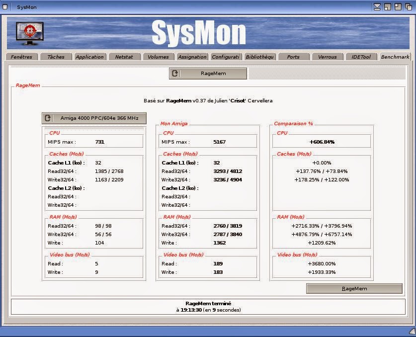Click reference cache Read32/64 value 1385 / 2768
Screen dimensions: 416x337
point(109,171)
